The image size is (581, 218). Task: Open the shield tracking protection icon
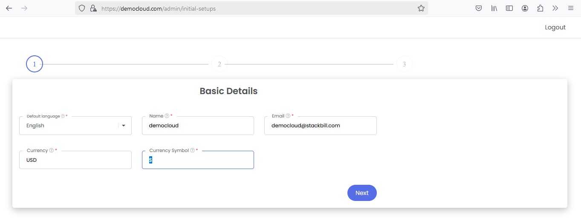click(x=82, y=8)
